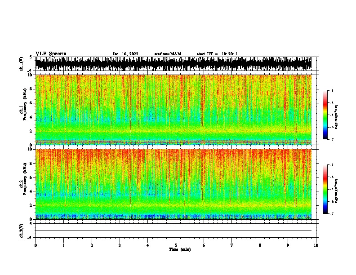Click the ch.1 spectrogram panel
Viewport: 356px width, 275px height.
pos(174,110)
